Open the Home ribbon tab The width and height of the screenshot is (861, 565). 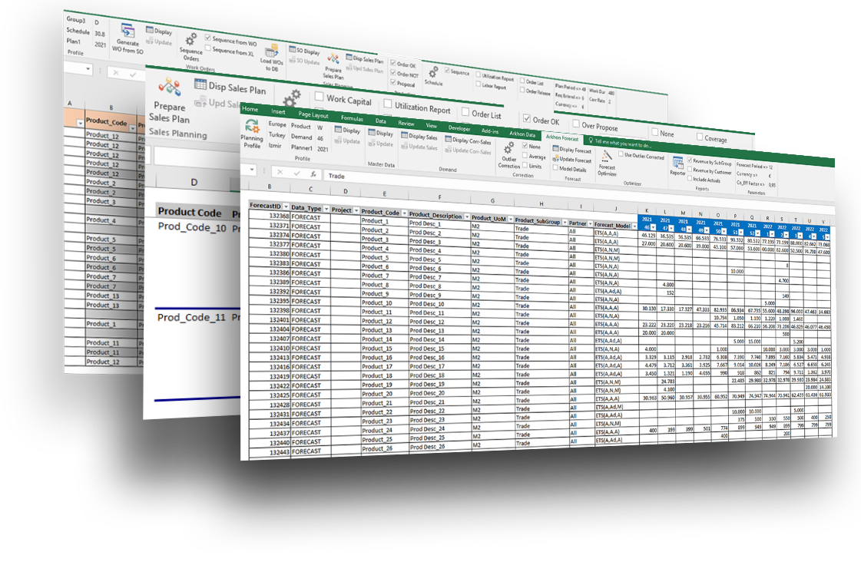tap(250, 109)
